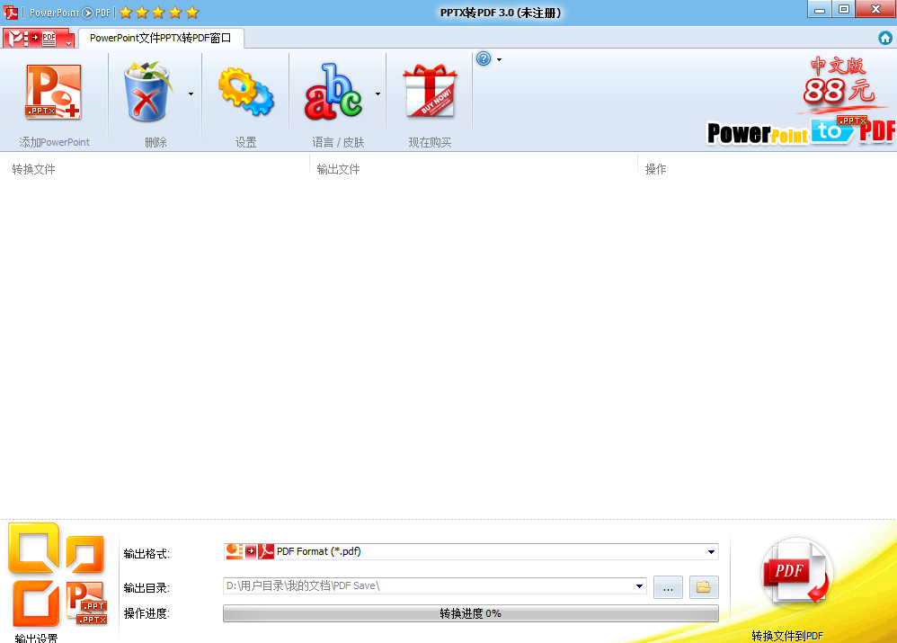This screenshot has width=897, height=643.
Task: Click the 操作 column header
Action: pyautogui.click(x=655, y=169)
